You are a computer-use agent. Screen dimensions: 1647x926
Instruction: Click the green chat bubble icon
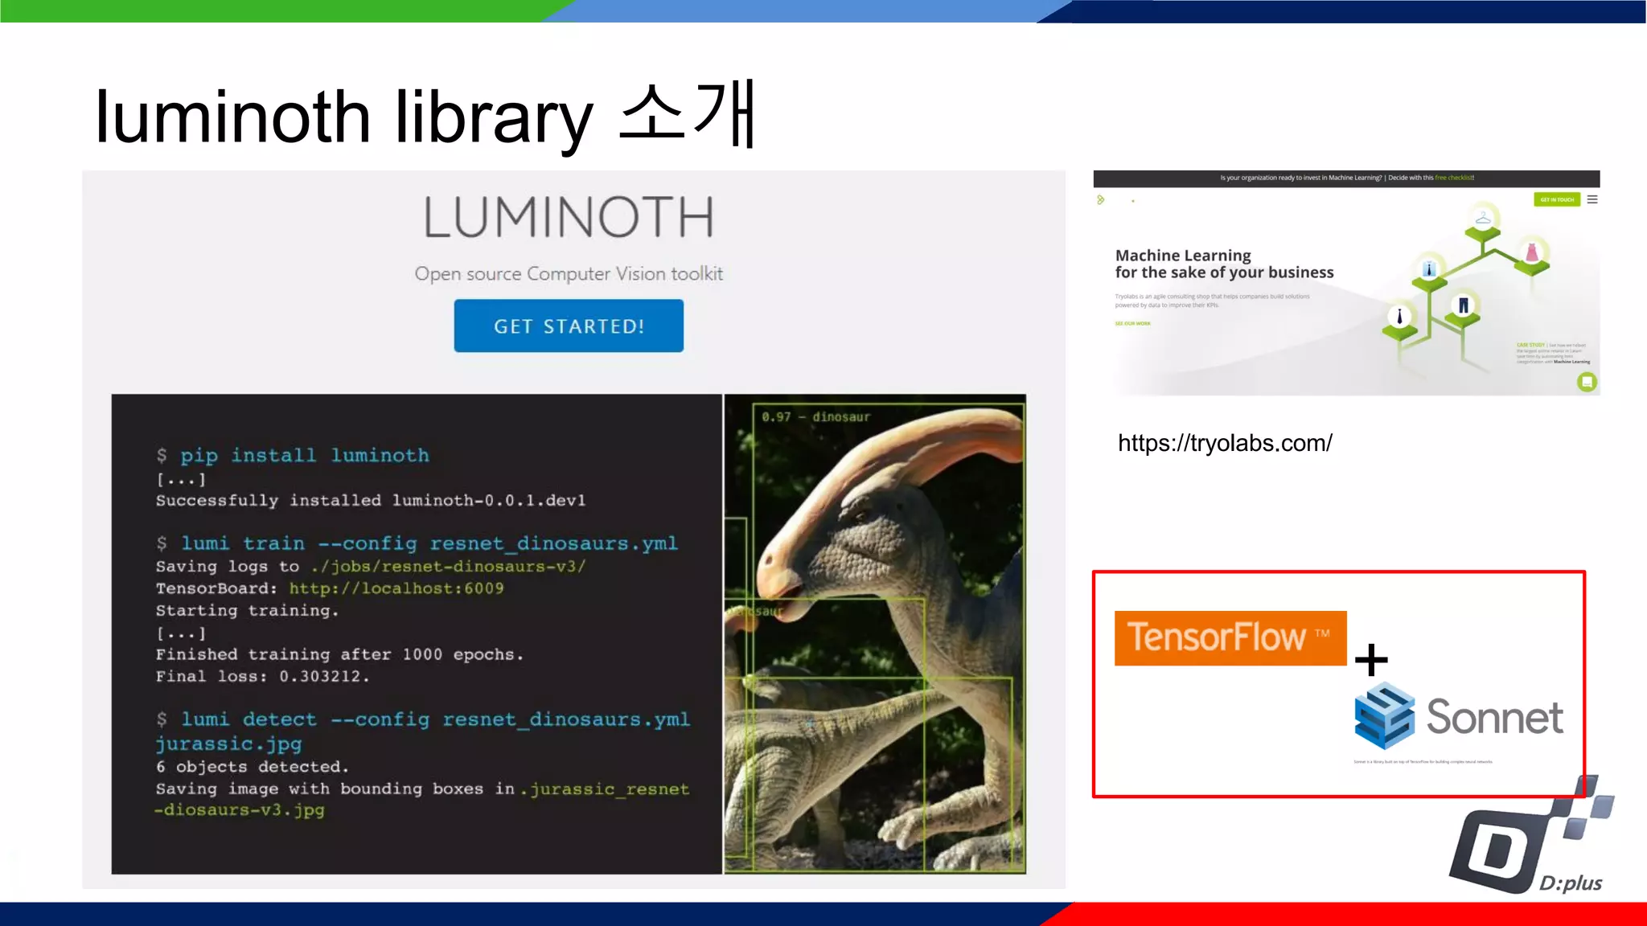[1587, 382]
